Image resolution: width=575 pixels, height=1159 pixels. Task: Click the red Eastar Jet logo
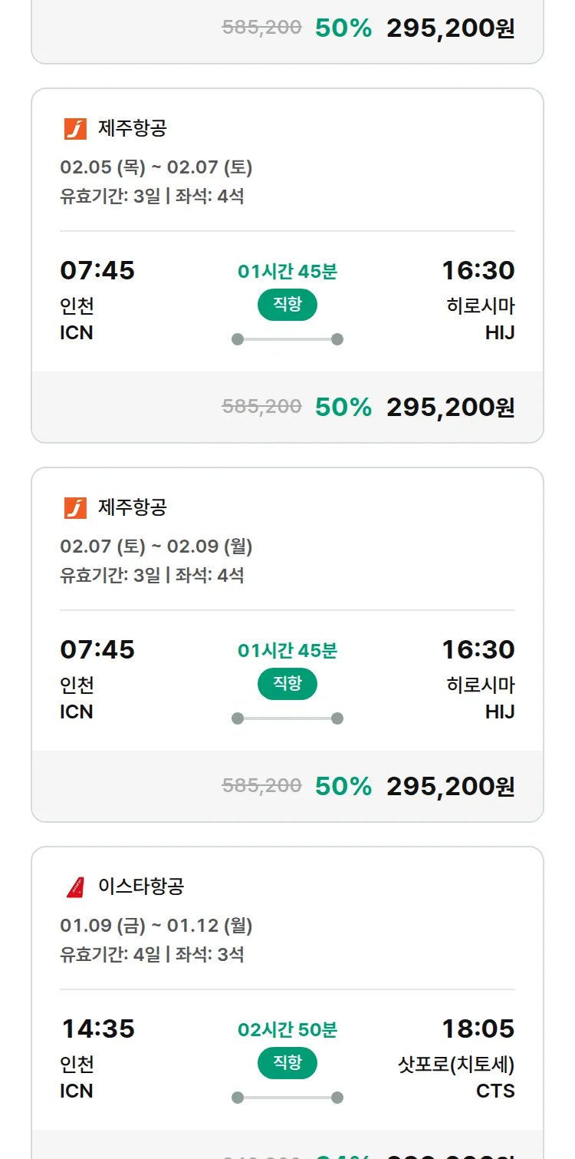pyautogui.click(x=75, y=887)
